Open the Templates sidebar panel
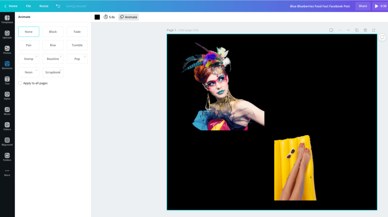The height and width of the screenshot is (217, 388). [x=7, y=19]
